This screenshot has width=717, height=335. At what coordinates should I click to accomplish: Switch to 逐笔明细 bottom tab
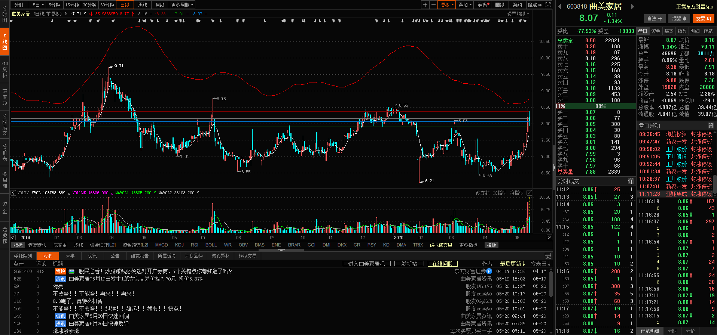649,331
